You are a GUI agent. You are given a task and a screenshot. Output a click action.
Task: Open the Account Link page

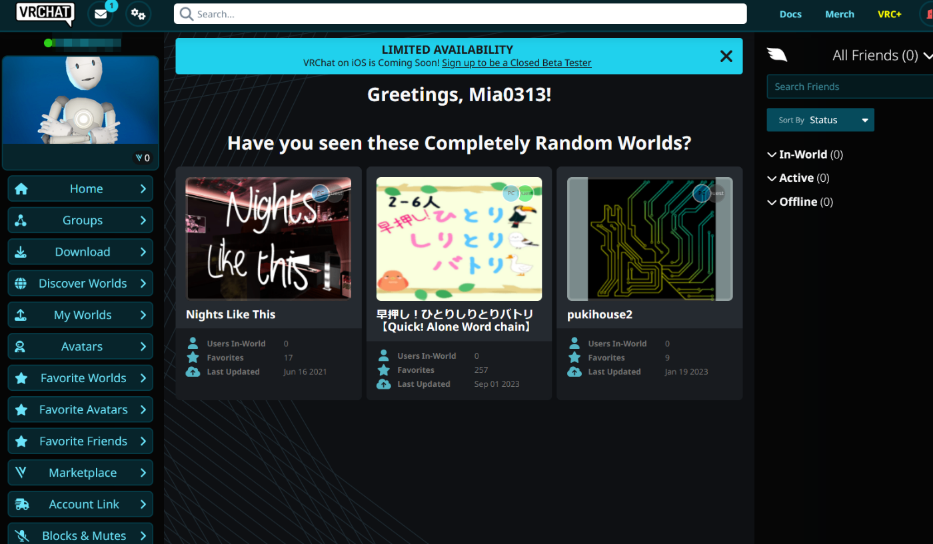pyautogui.click(x=81, y=504)
